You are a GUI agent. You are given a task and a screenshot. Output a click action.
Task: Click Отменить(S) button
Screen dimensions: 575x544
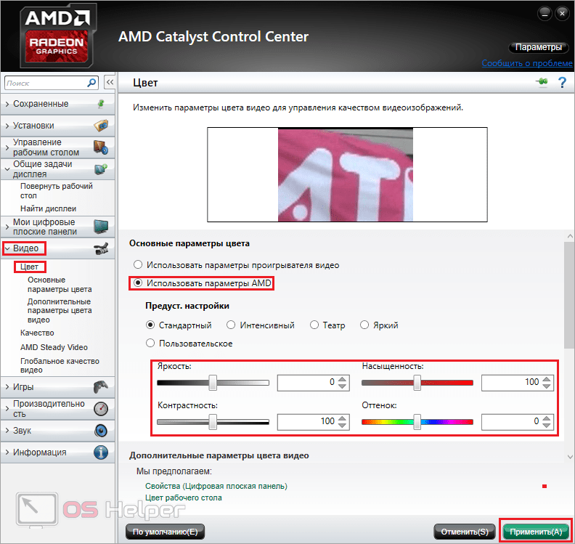[464, 532]
